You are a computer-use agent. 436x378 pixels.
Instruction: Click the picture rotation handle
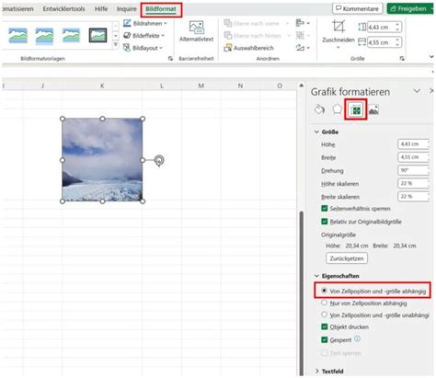pyautogui.click(x=159, y=160)
